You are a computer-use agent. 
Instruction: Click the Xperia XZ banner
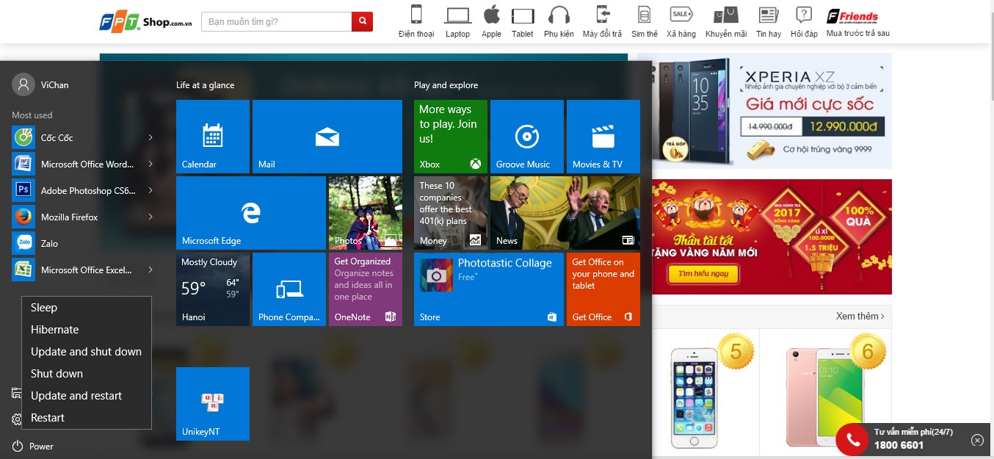tap(772, 111)
